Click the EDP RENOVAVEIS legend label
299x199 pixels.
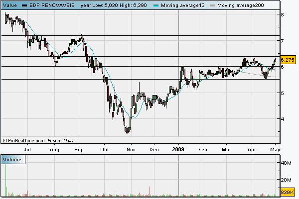point(52,5)
